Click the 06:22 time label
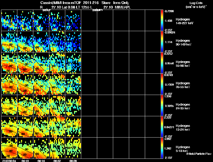The image size is (213, 162). [x=57, y=161]
